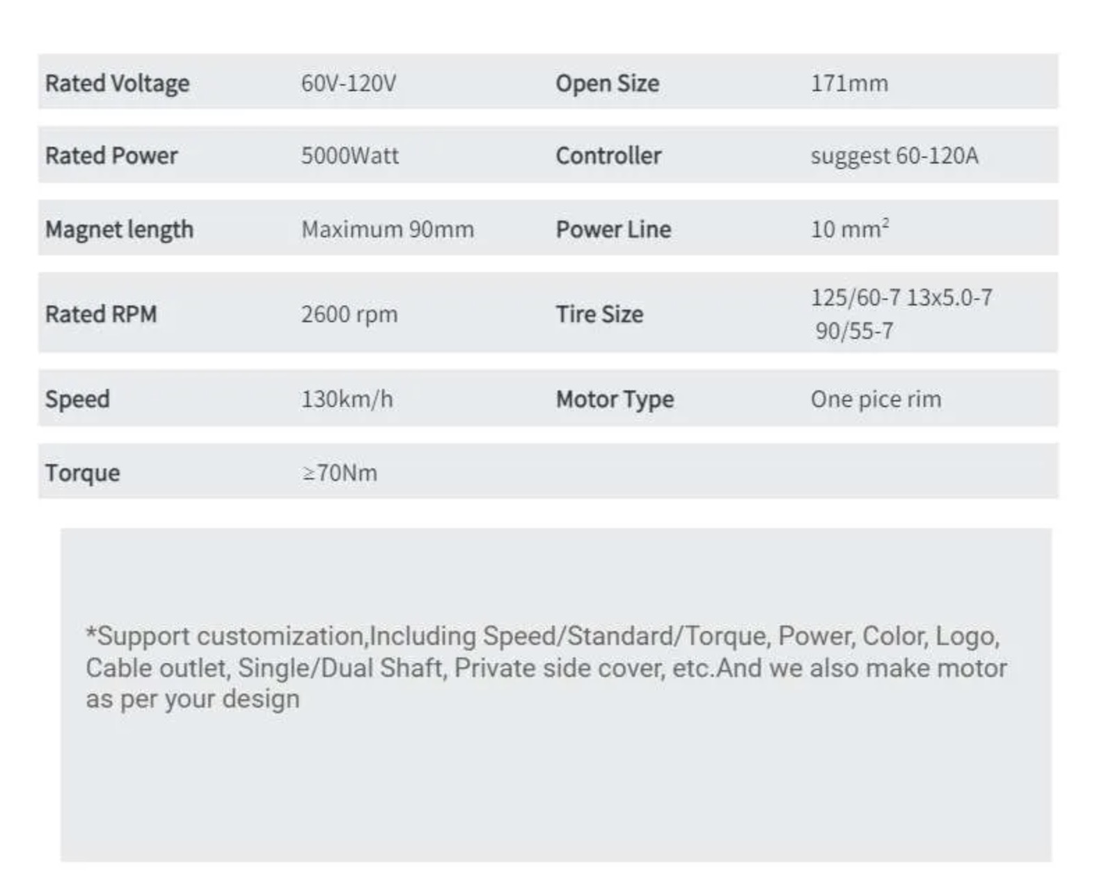Click the Rated Voltage label

click(117, 83)
